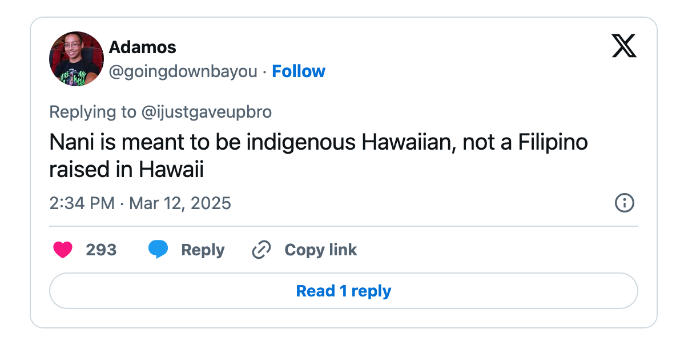Screen dimensions: 700x345
Task: Click the Replying to line above the tweet
Action: coord(160,112)
